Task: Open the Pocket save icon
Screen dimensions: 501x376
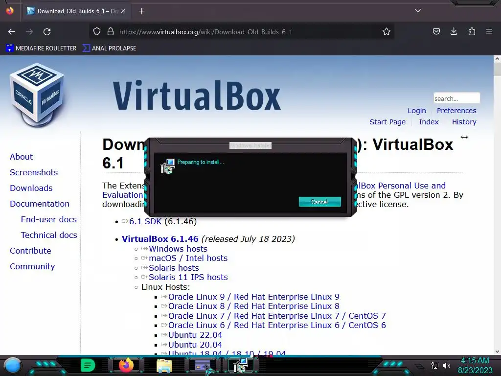Action: (x=436, y=32)
